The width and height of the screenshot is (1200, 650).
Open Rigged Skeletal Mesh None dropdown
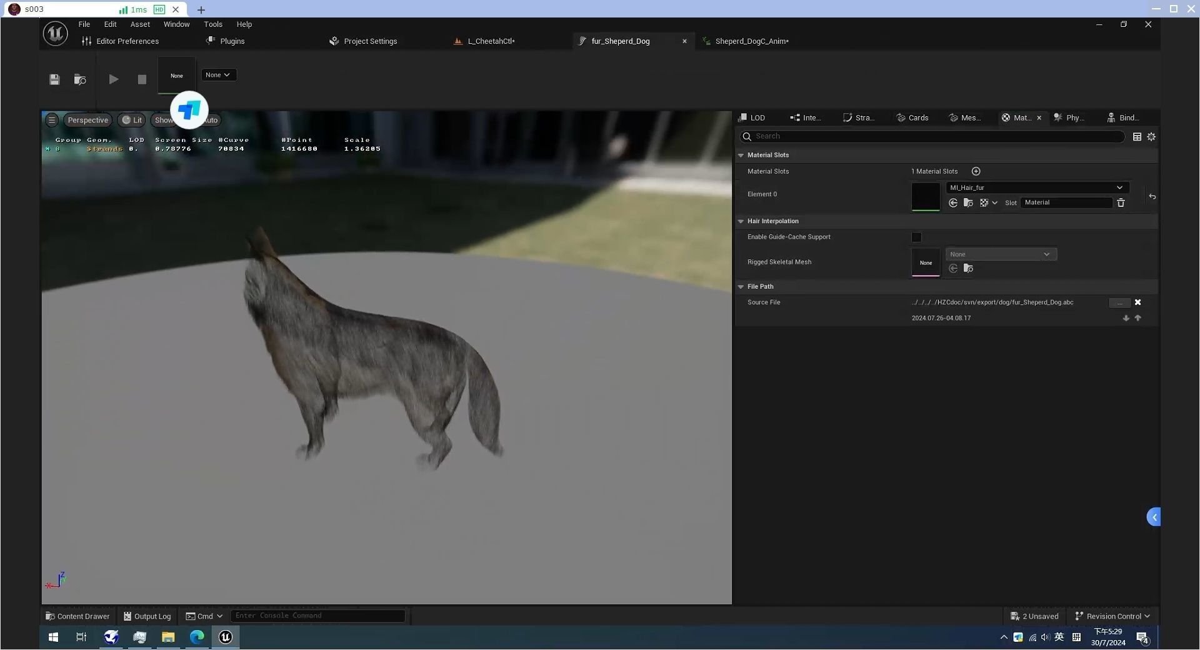click(x=1001, y=254)
